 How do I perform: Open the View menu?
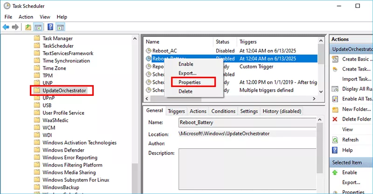[45, 17]
